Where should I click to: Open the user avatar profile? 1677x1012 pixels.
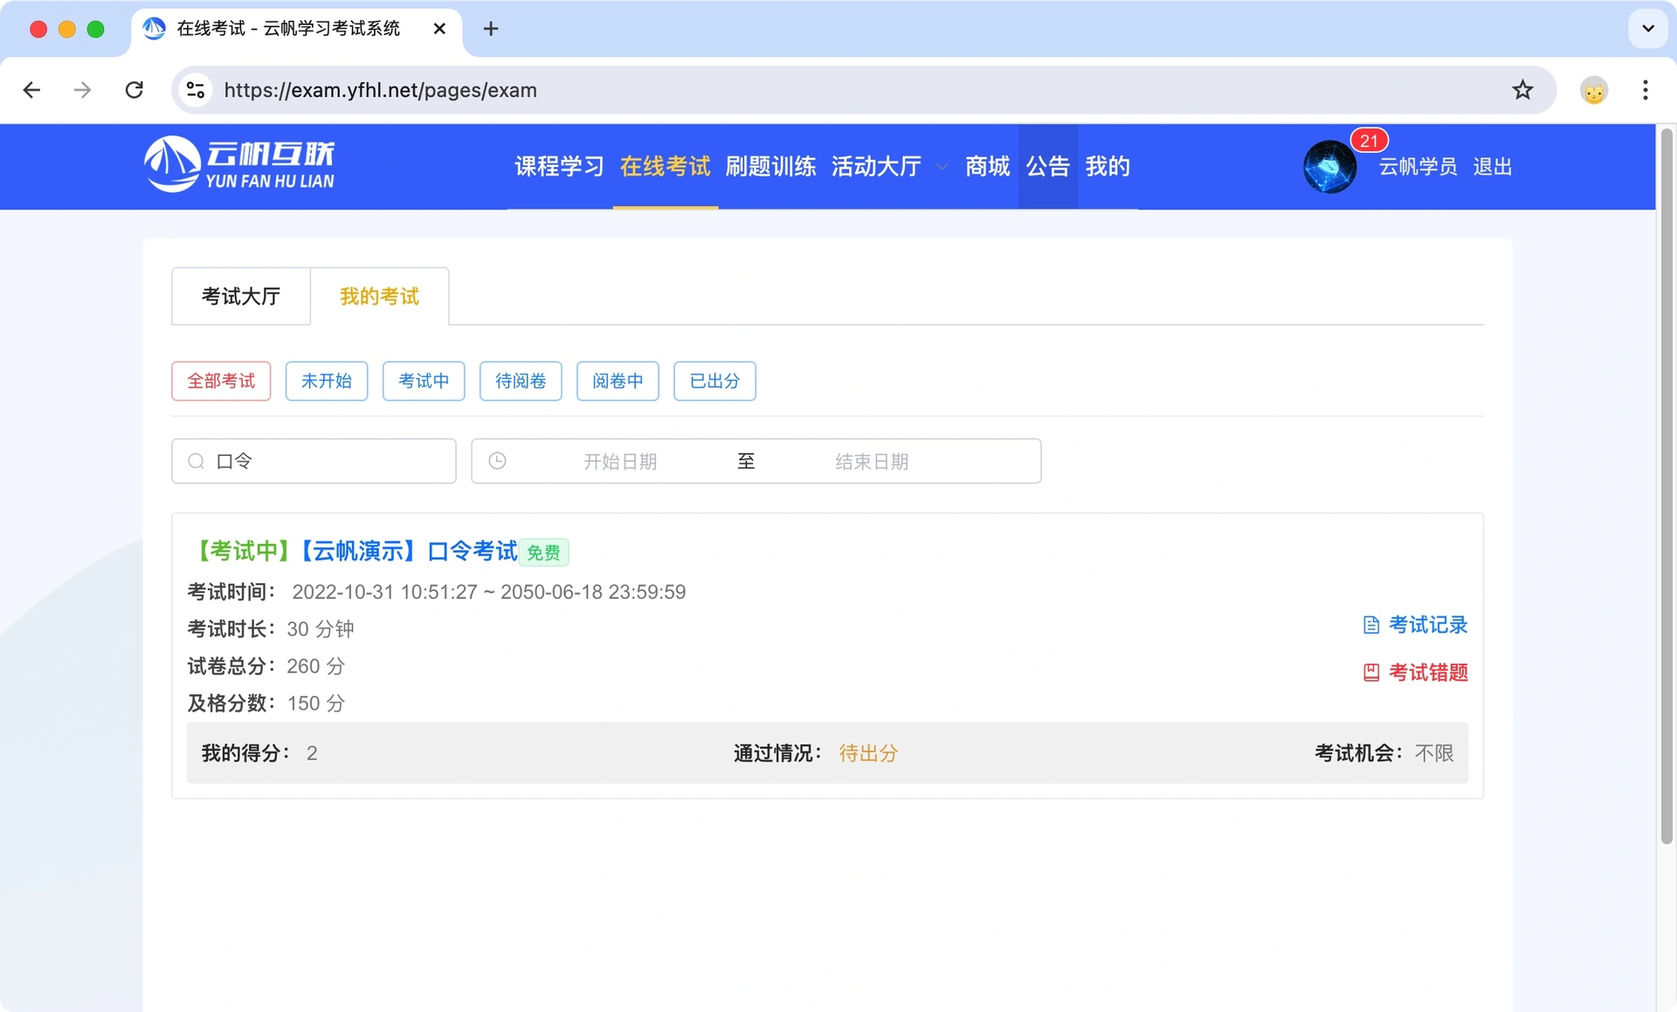(1329, 167)
